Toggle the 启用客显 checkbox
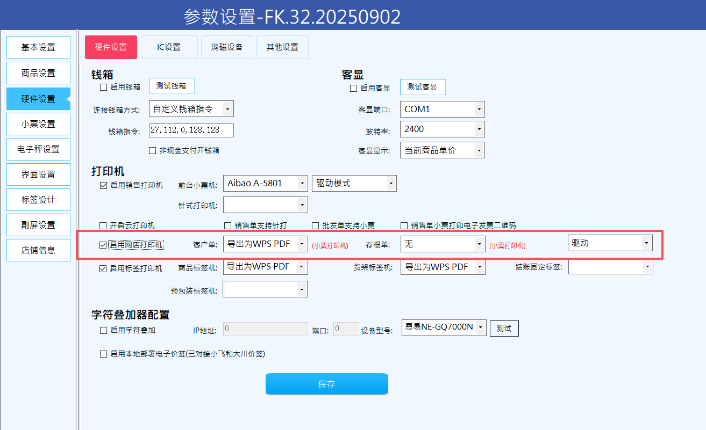The width and height of the screenshot is (706, 430). pos(353,88)
